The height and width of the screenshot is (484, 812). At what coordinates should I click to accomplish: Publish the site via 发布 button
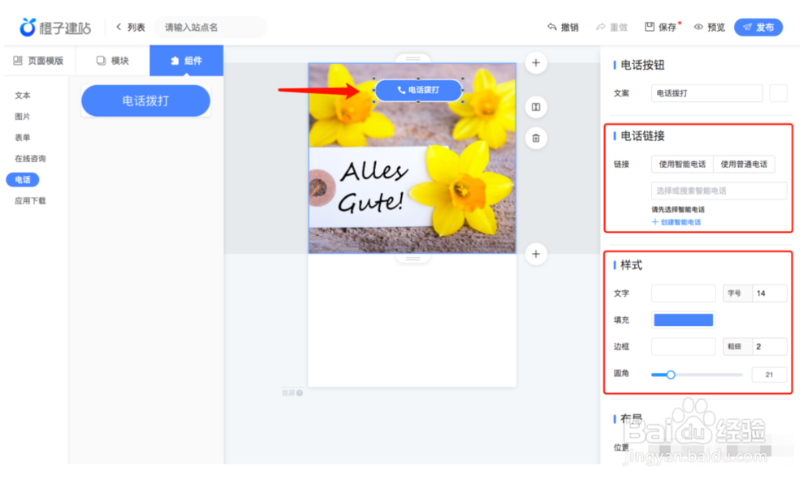coord(758,26)
